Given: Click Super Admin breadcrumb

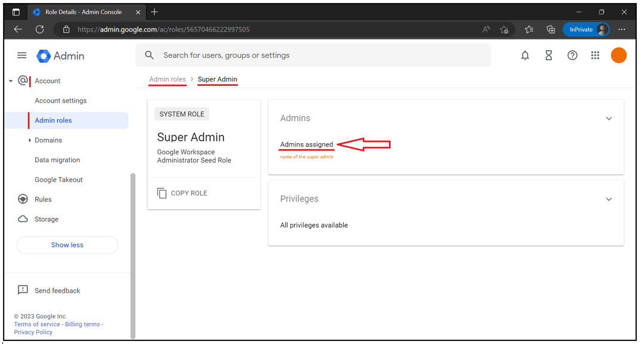Looking at the screenshot, I should [217, 79].
